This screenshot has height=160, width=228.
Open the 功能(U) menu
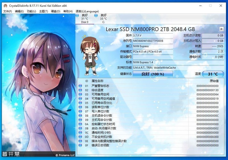pyautogui.click(x=31, y=11)
